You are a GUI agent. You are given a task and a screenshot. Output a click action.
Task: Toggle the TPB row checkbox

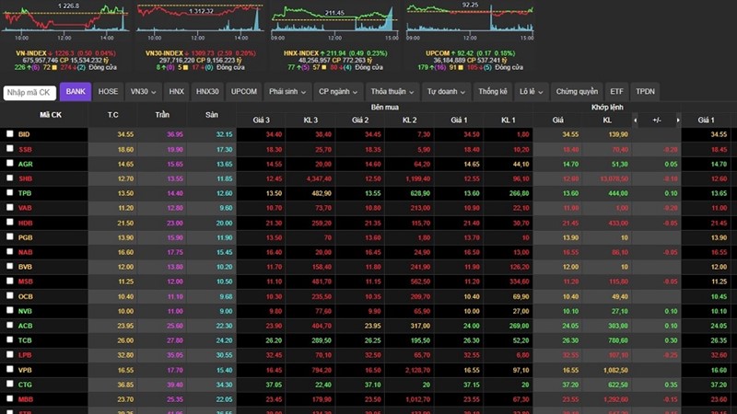pyautogui.click(x=10, y=192)
